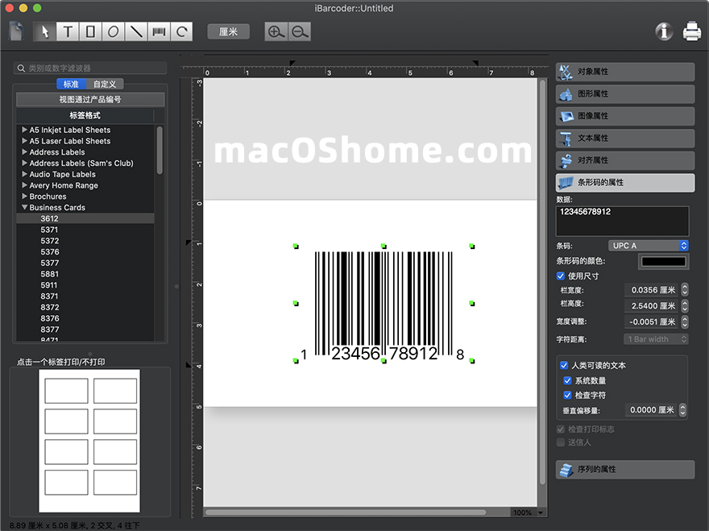Viewport: 709px width, 531px height.
Task: Open the info inspector icon
Action: pos(664,31)
